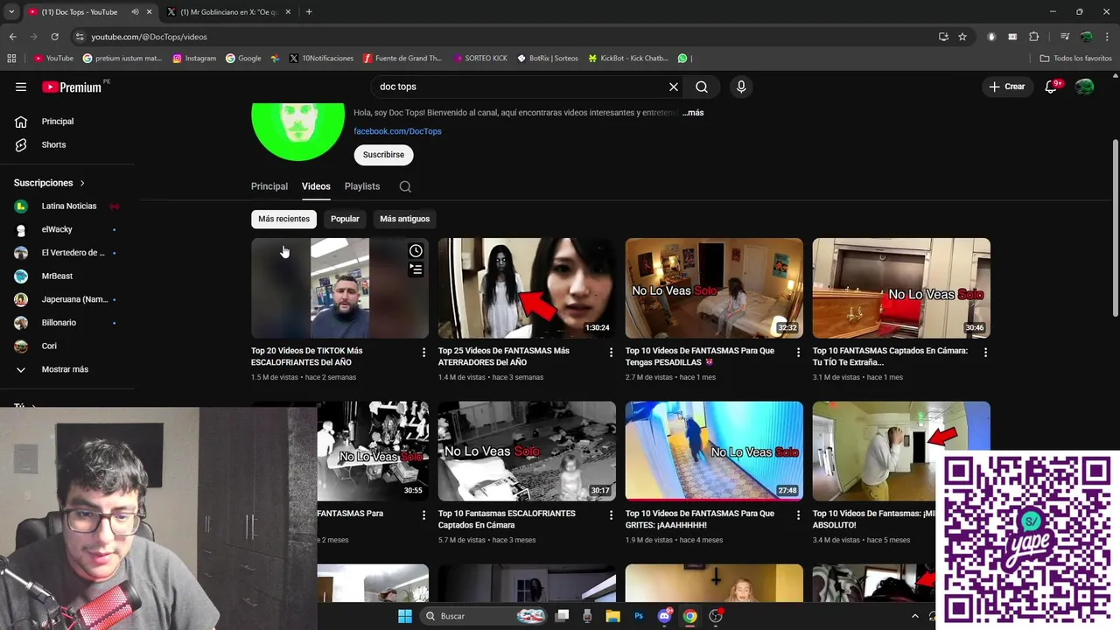Expand channel description with ...más
The height and width of the screenshot is (630, 1120).
coord(693,113)
